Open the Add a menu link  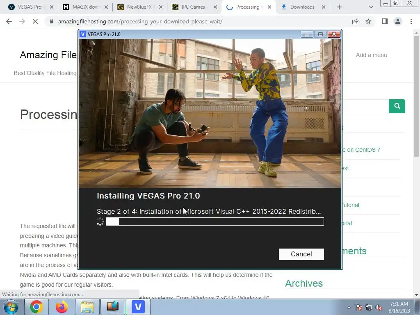371,55
